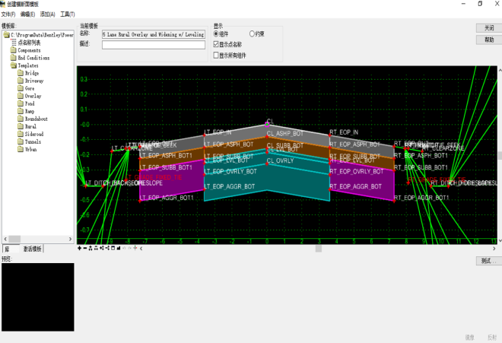This screenshot has height=343, width=502.
Task: Select the Tunnels folder icon
Action: pyautogui.click(x=21, y=141)
